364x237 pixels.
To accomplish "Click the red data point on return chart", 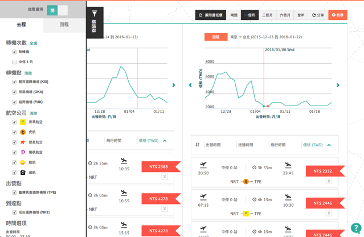I will point(264,106).
